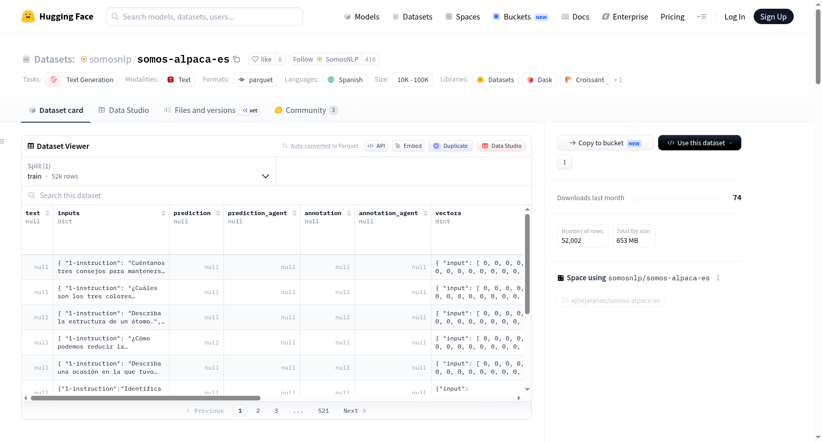Open the Files and versions tab
Viewport: 822px width, 442px height.
(x=212, y=110)
